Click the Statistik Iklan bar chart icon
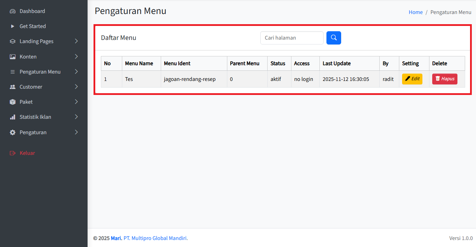Image resolution: width=476 pixels, height=247 pixels. [x=13, y=117]
